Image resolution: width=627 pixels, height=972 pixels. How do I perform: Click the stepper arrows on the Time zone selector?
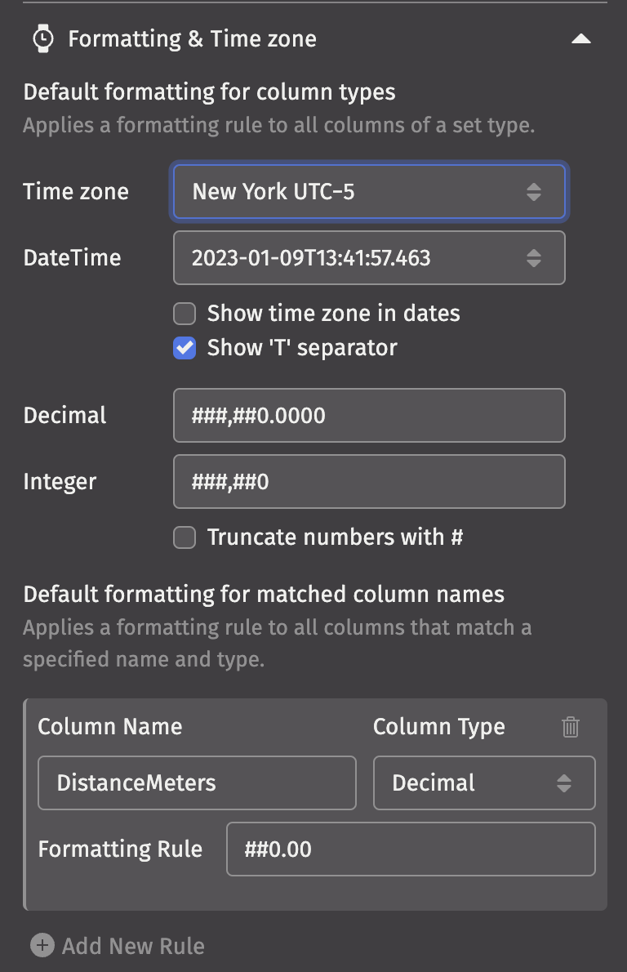click(x=535, y=192)
